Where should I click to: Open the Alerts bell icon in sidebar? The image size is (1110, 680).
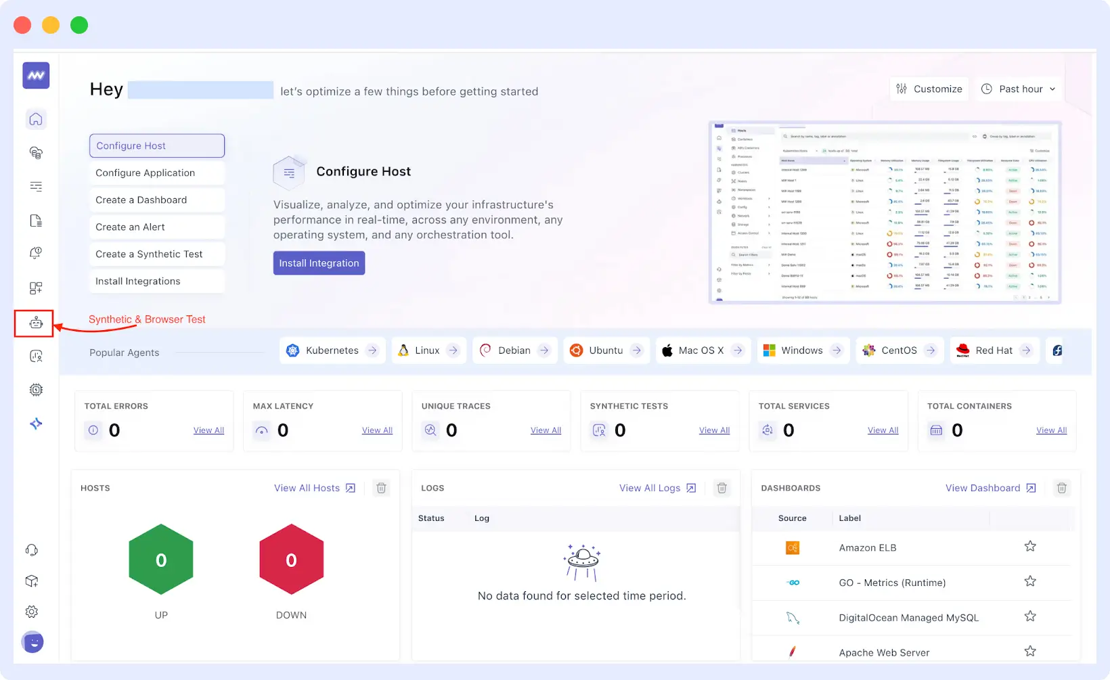click(35, 254)
